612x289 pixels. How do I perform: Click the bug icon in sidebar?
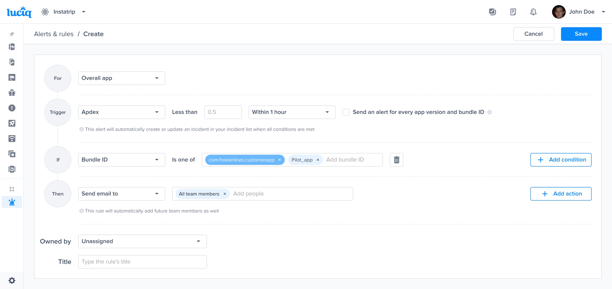[x=12, y=93]
